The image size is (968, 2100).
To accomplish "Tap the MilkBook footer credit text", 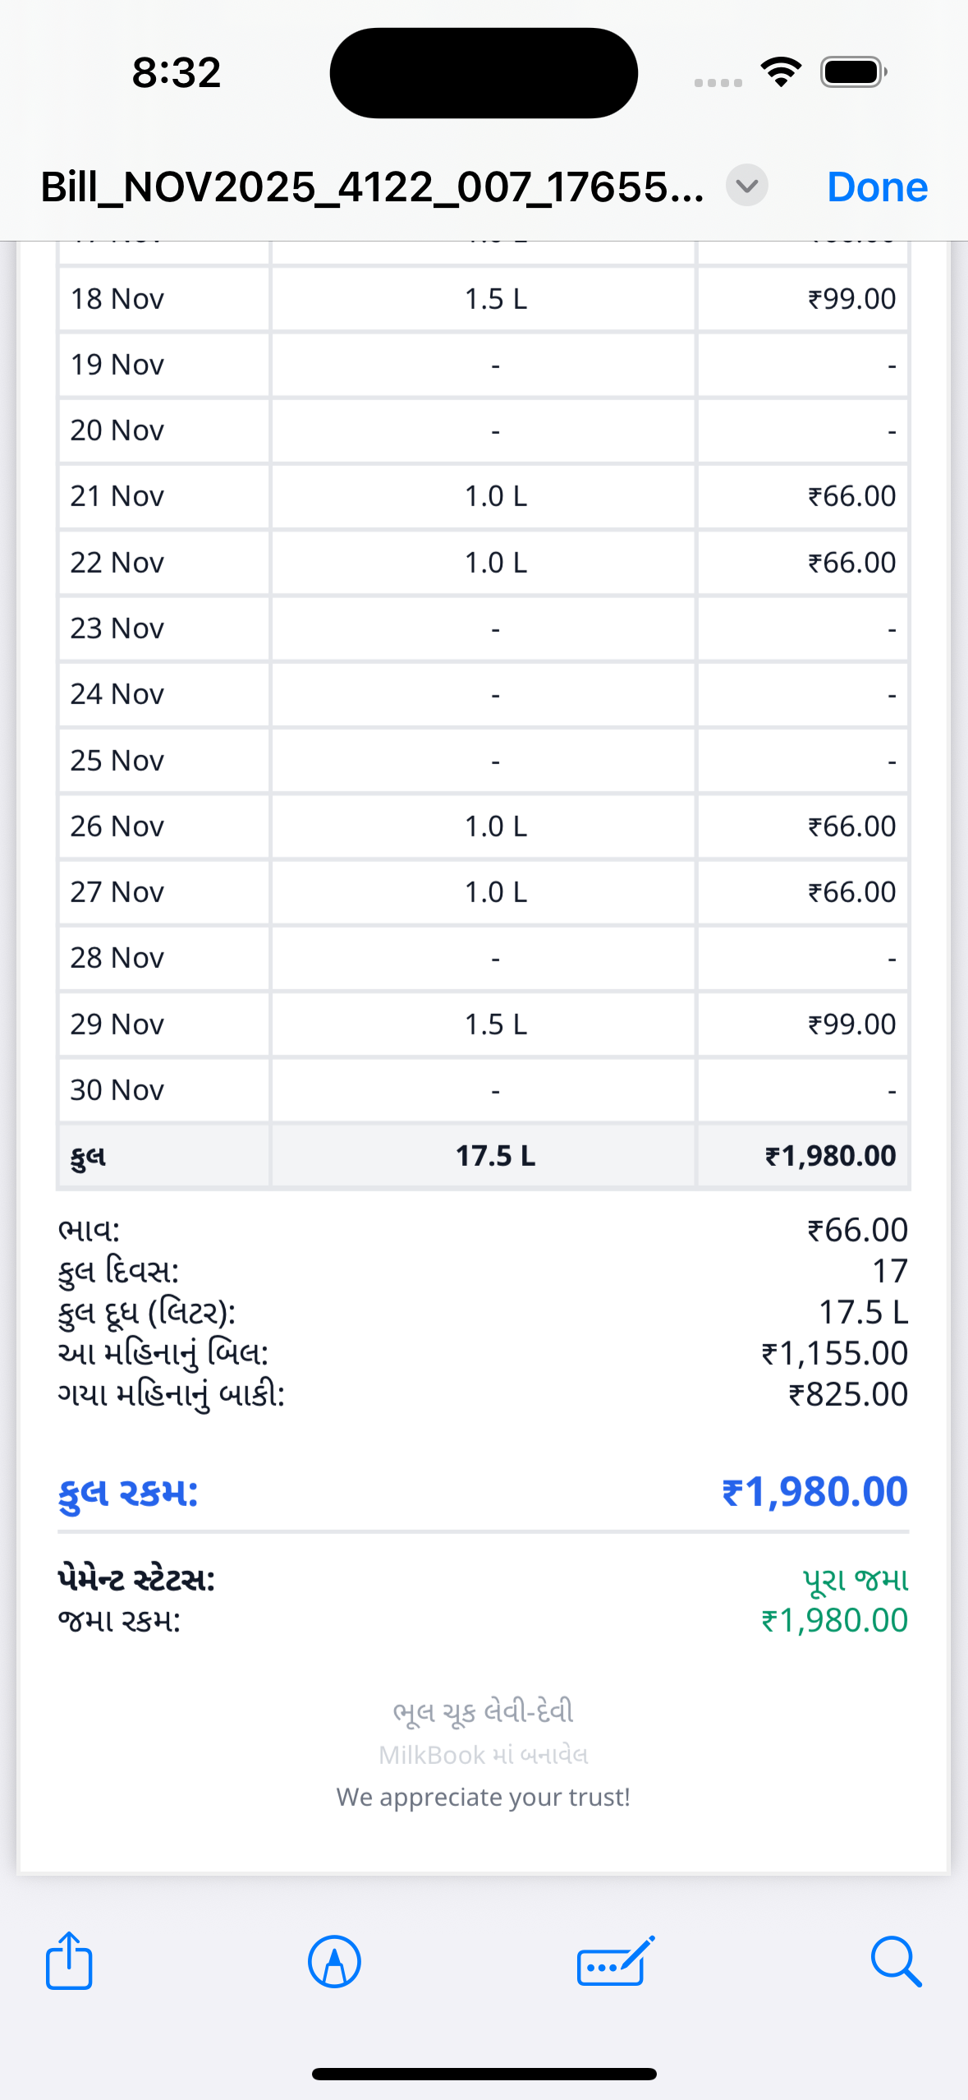I will click(484, 1755).
